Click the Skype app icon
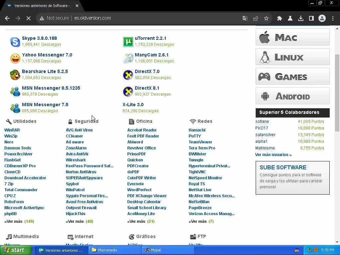Screen dimensions: 340x255 (15, 42)
